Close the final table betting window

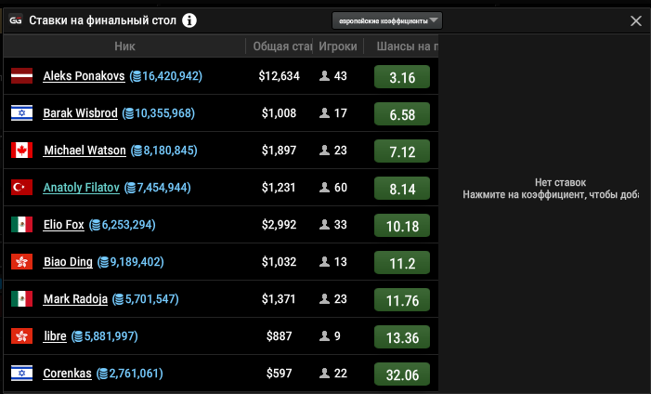(636, 20)
